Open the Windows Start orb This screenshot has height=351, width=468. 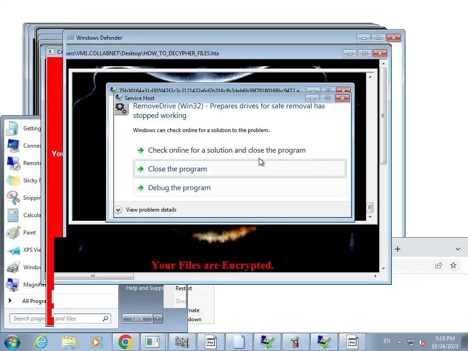pyautogui.click(x=12, y=342)
